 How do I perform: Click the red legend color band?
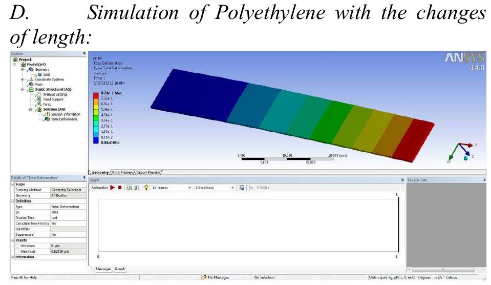pos(96,95)
